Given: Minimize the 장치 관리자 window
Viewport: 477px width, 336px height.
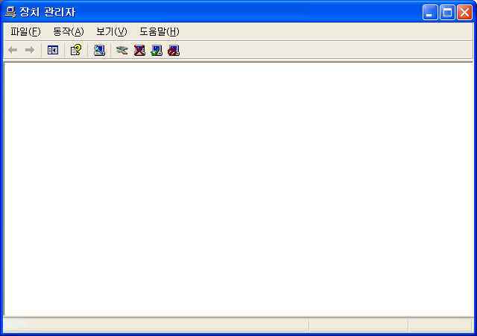Looking at the screenshot, I should pos(430,13).
